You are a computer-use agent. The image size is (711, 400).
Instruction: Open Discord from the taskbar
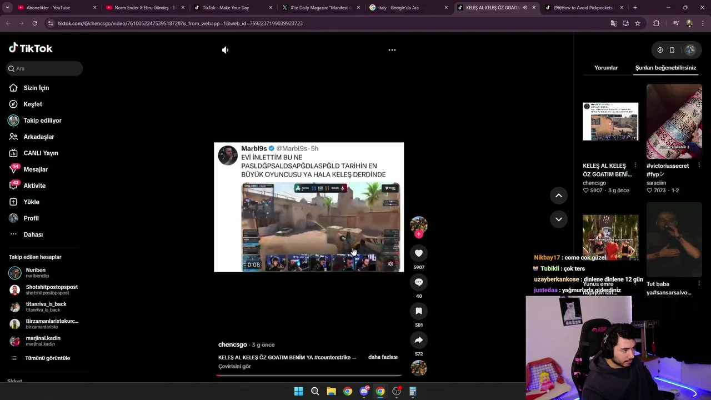coord(364,391)
